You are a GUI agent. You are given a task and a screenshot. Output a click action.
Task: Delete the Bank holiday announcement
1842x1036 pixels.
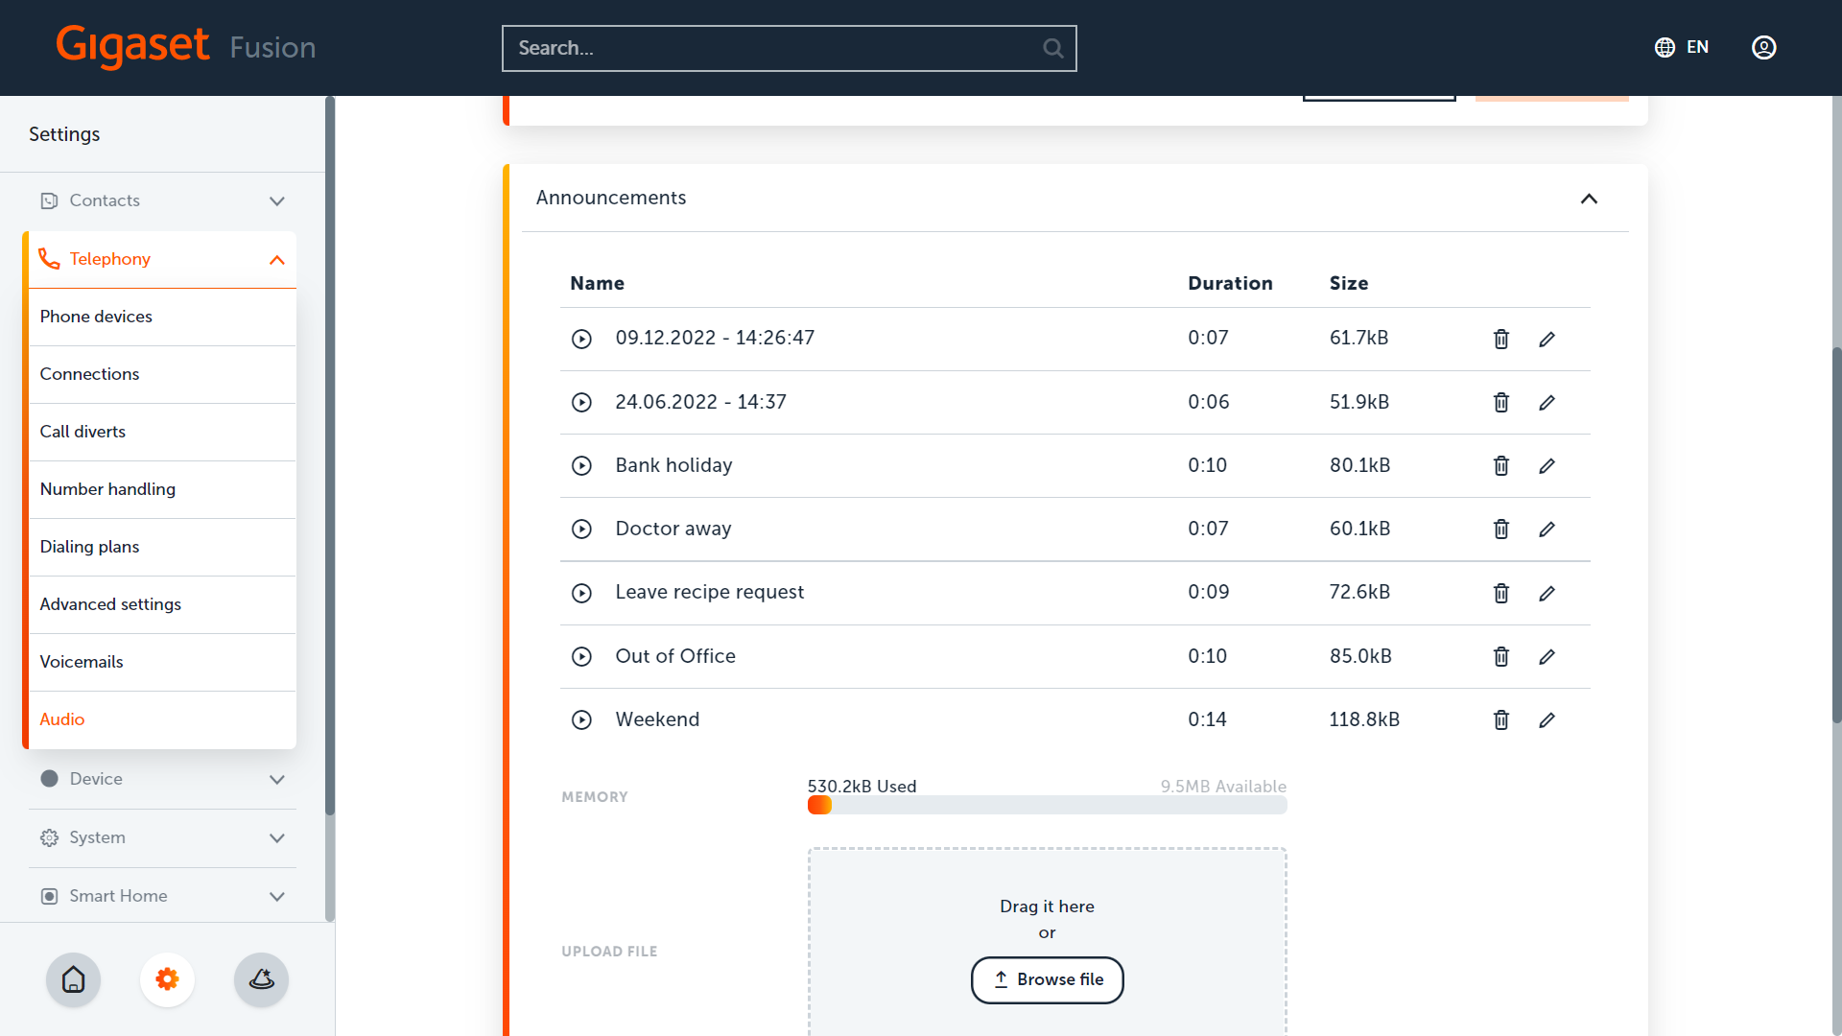(1501, 466)
